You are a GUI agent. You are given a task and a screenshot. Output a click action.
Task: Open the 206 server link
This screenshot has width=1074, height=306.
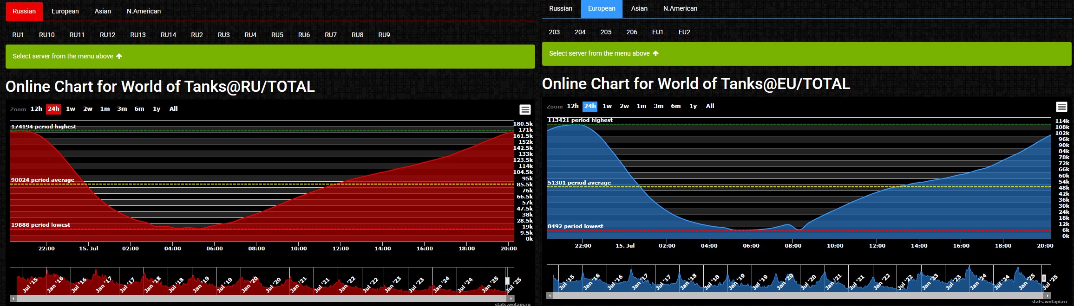click(x=632, y=32)
